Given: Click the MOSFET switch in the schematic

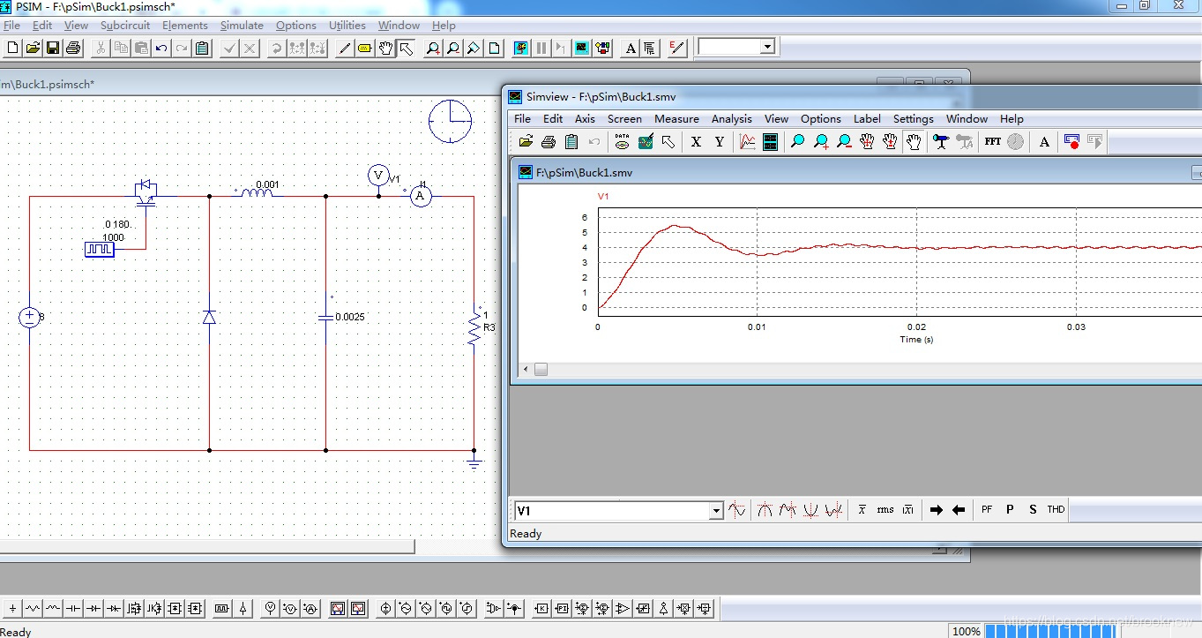Looking at the screenshot, I should point(145,193).
